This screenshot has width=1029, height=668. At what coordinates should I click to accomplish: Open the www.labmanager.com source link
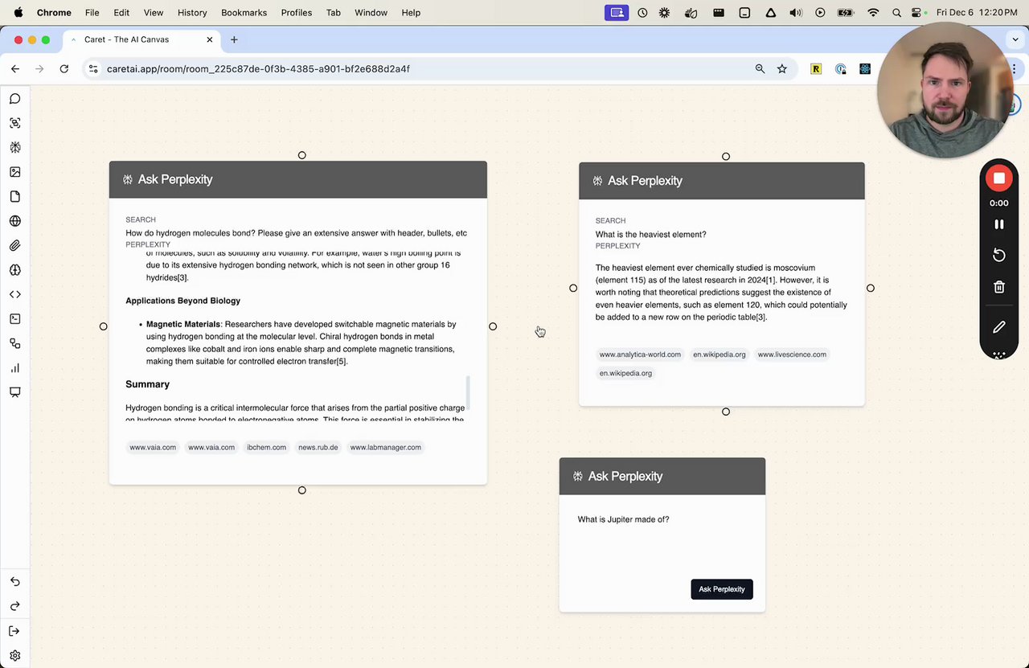385,448
